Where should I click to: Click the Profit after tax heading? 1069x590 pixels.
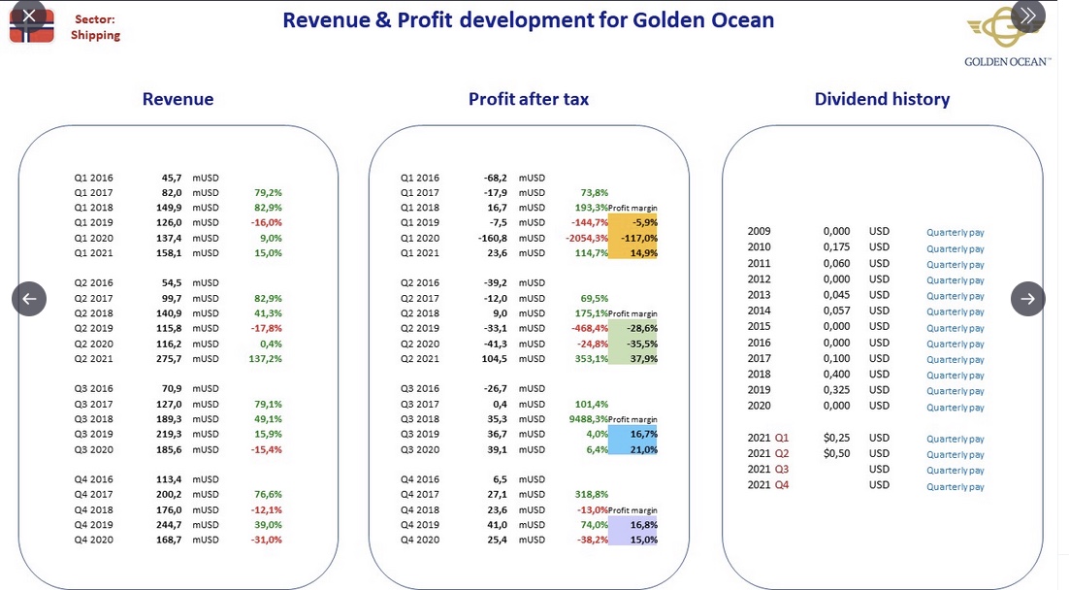tap(529, 99)
